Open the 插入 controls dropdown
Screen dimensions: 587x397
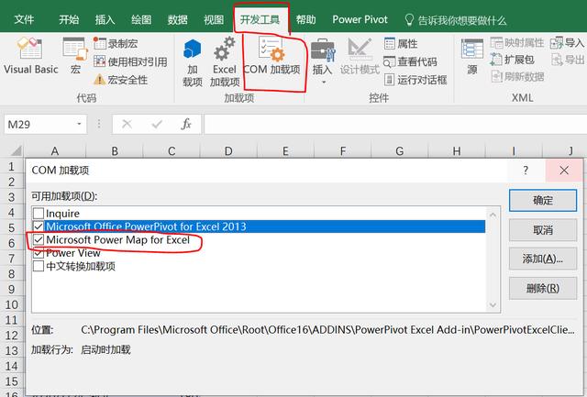pos(322,61)
